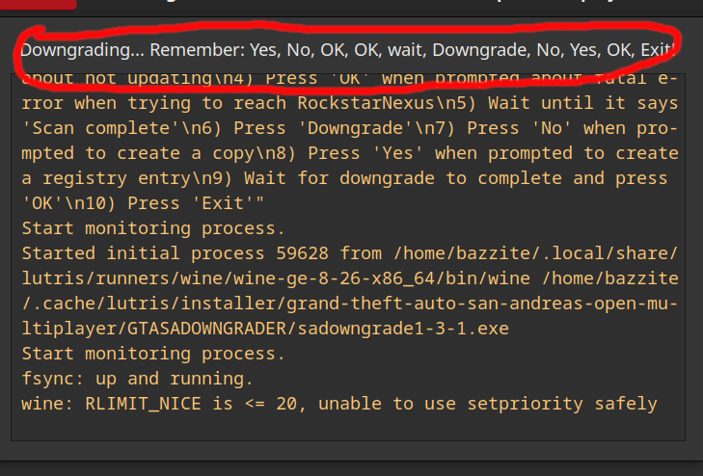Click the 'a registry entry' log line

tap(344, 178)
